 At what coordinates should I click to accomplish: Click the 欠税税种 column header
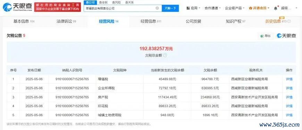120,70
